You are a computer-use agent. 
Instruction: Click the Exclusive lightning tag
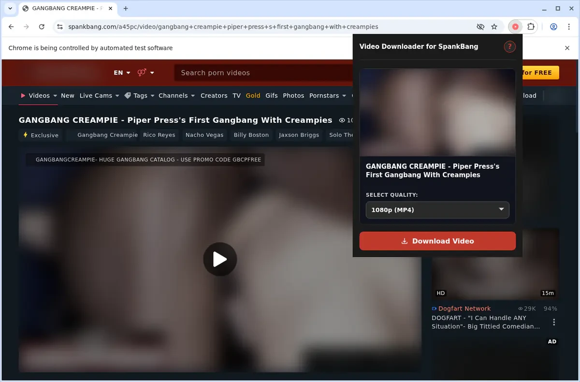pos(41,135)
